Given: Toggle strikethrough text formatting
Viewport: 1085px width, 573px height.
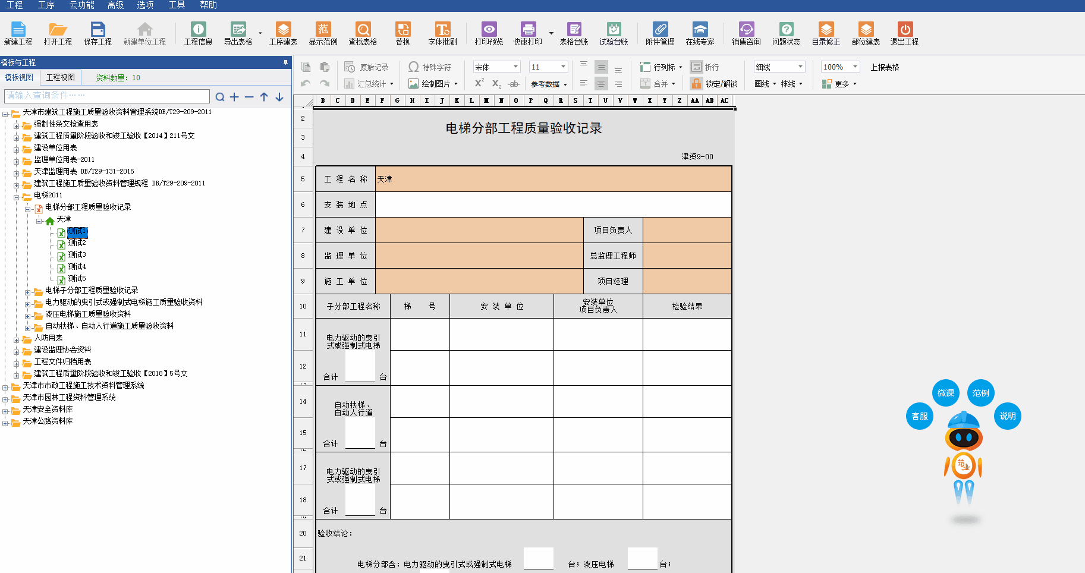Looking at the screenshot, I should coord(514,84).
